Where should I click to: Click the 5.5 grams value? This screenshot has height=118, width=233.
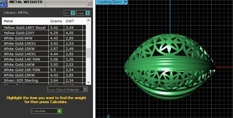click(x=53, y=70)
